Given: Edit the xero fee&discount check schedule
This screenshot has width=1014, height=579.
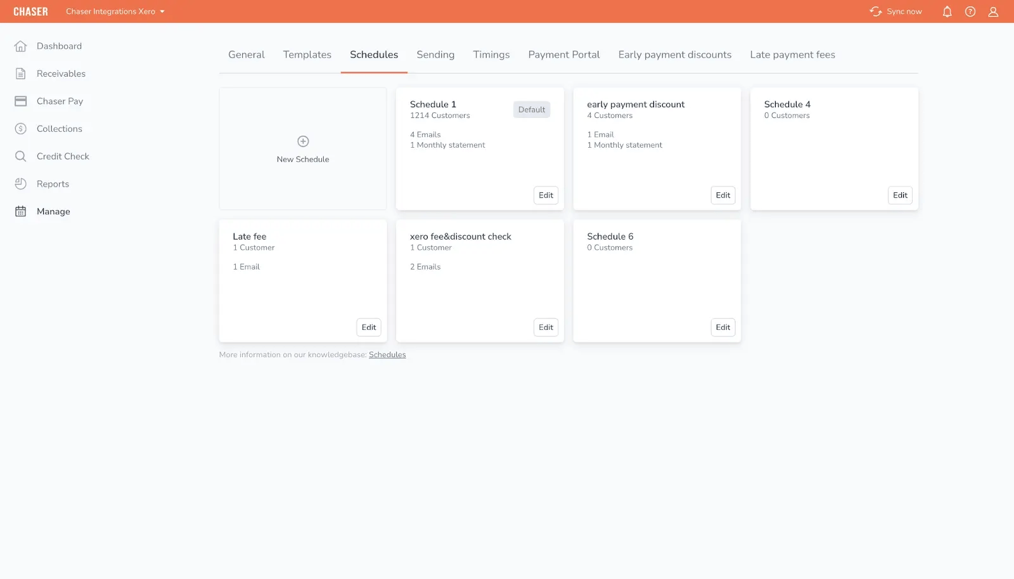Looking at the screenshot, I should (546, 327).
